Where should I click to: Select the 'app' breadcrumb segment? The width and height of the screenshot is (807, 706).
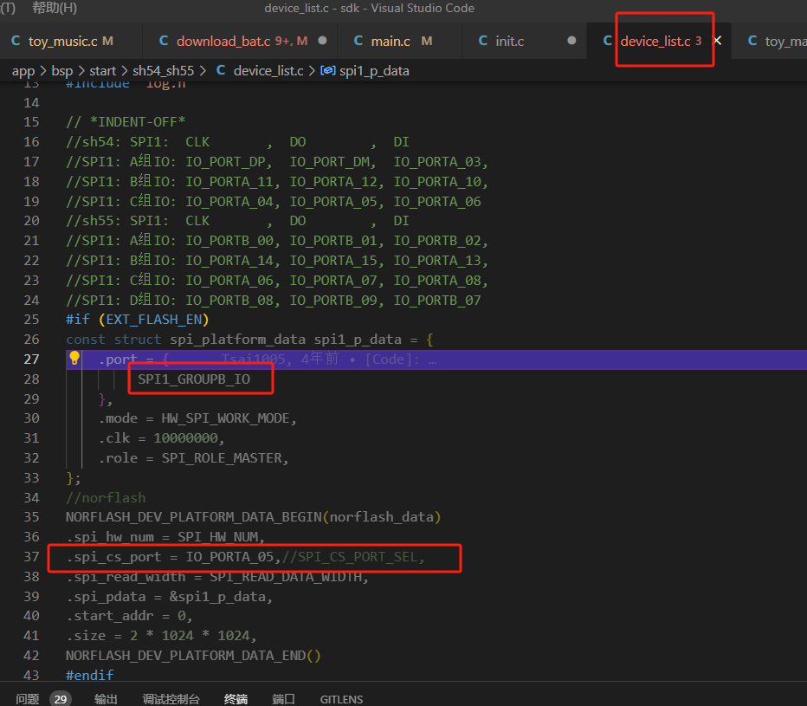click(x=23, y=70)
